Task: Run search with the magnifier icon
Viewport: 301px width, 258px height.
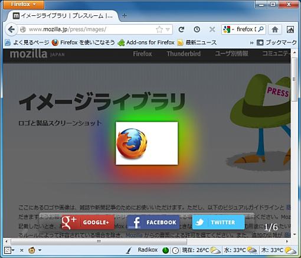Action: 261,30
